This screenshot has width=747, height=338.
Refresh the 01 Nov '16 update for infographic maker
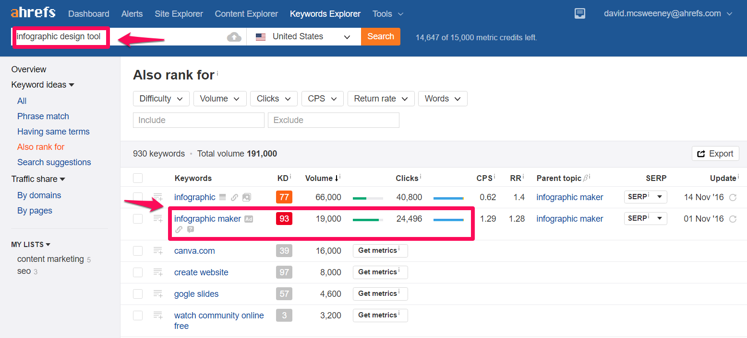pyautogui.click(x=733, y=219)
